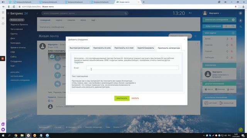Open the Русский language dropdown in footer
The width and height of the screenshot is (247, 138).
(58, 127)
